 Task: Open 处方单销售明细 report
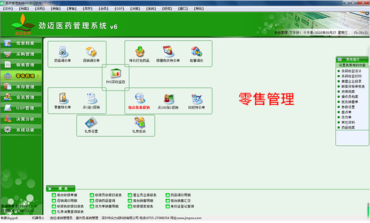point(107,206)
